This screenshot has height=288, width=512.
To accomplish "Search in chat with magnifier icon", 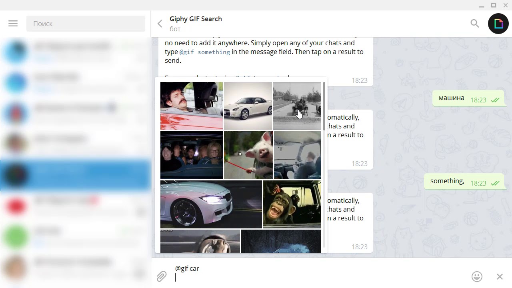I will (475, 24).
